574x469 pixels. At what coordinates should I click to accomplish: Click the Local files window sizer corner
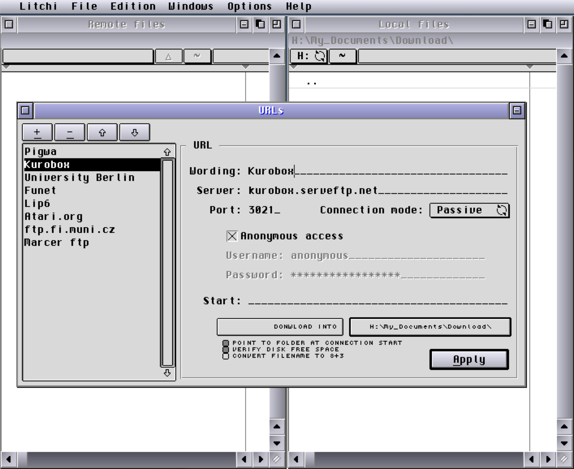click(564, 460)
